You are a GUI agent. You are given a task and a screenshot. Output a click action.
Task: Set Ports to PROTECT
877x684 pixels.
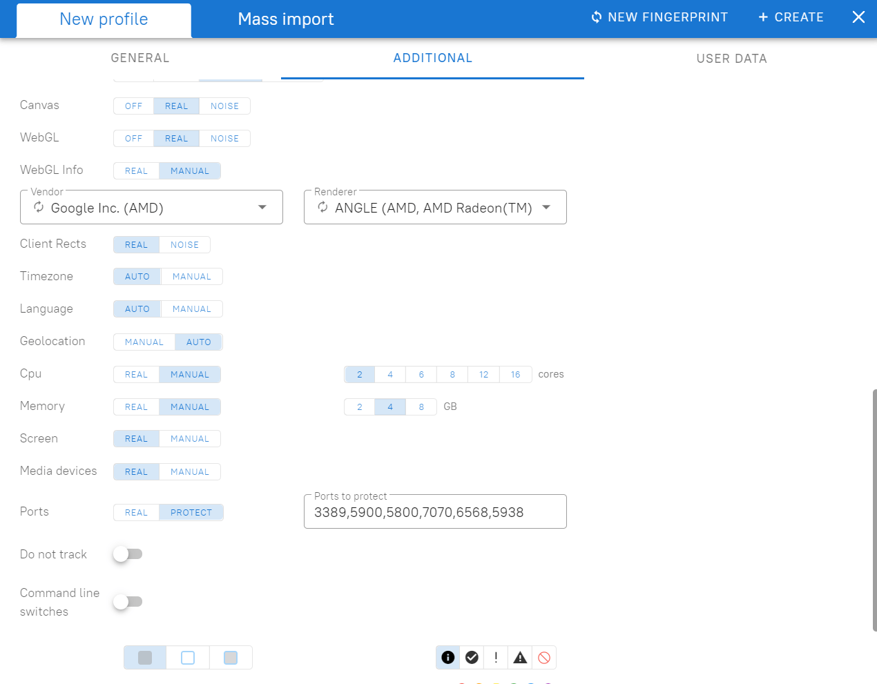[191, 512]
